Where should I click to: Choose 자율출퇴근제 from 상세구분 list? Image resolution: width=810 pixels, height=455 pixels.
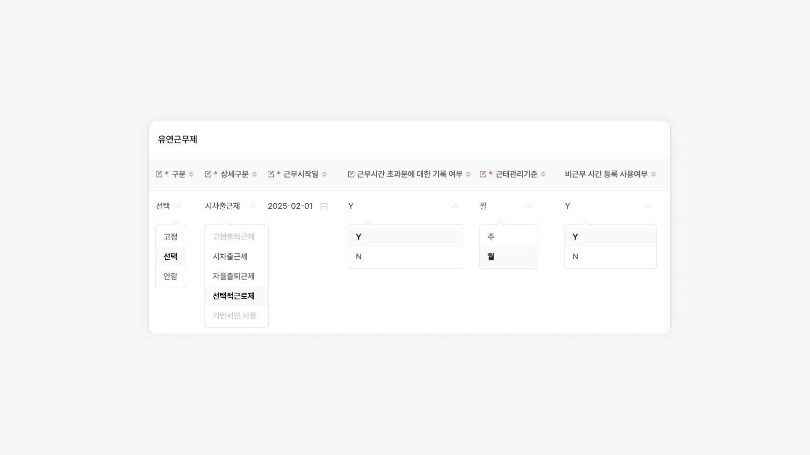pyautogui.click(x=236, y=276)
